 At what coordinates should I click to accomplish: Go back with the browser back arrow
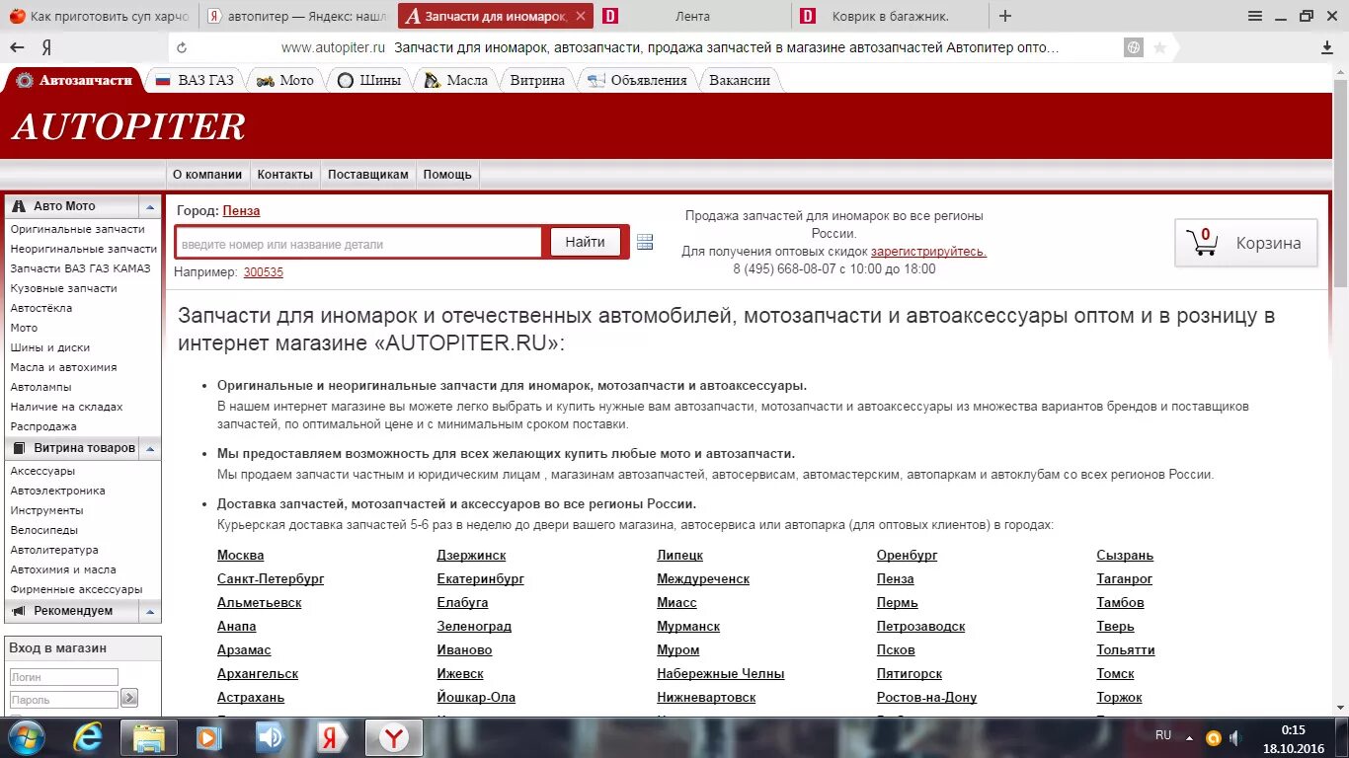[x=17, y=46]
